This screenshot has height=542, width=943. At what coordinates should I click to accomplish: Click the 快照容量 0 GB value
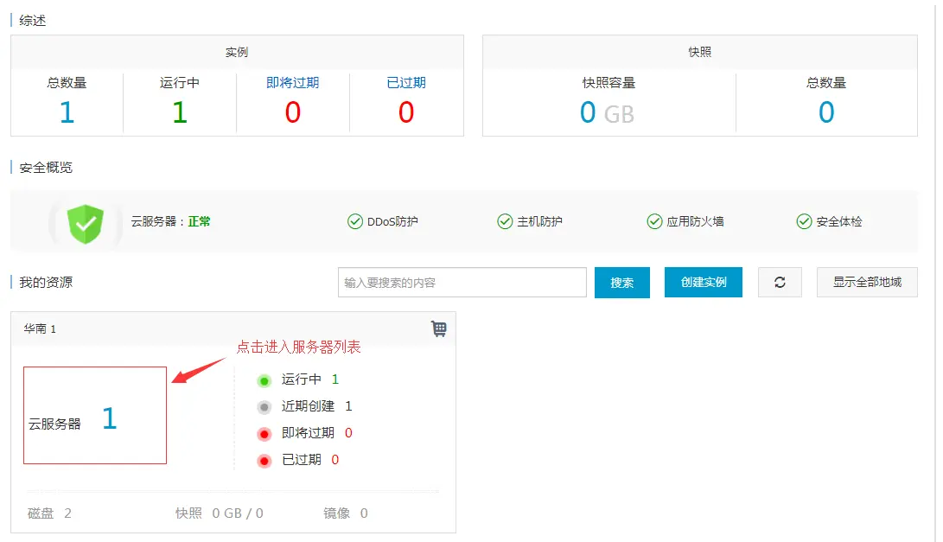pyautogui.click(x=607, y=112)
